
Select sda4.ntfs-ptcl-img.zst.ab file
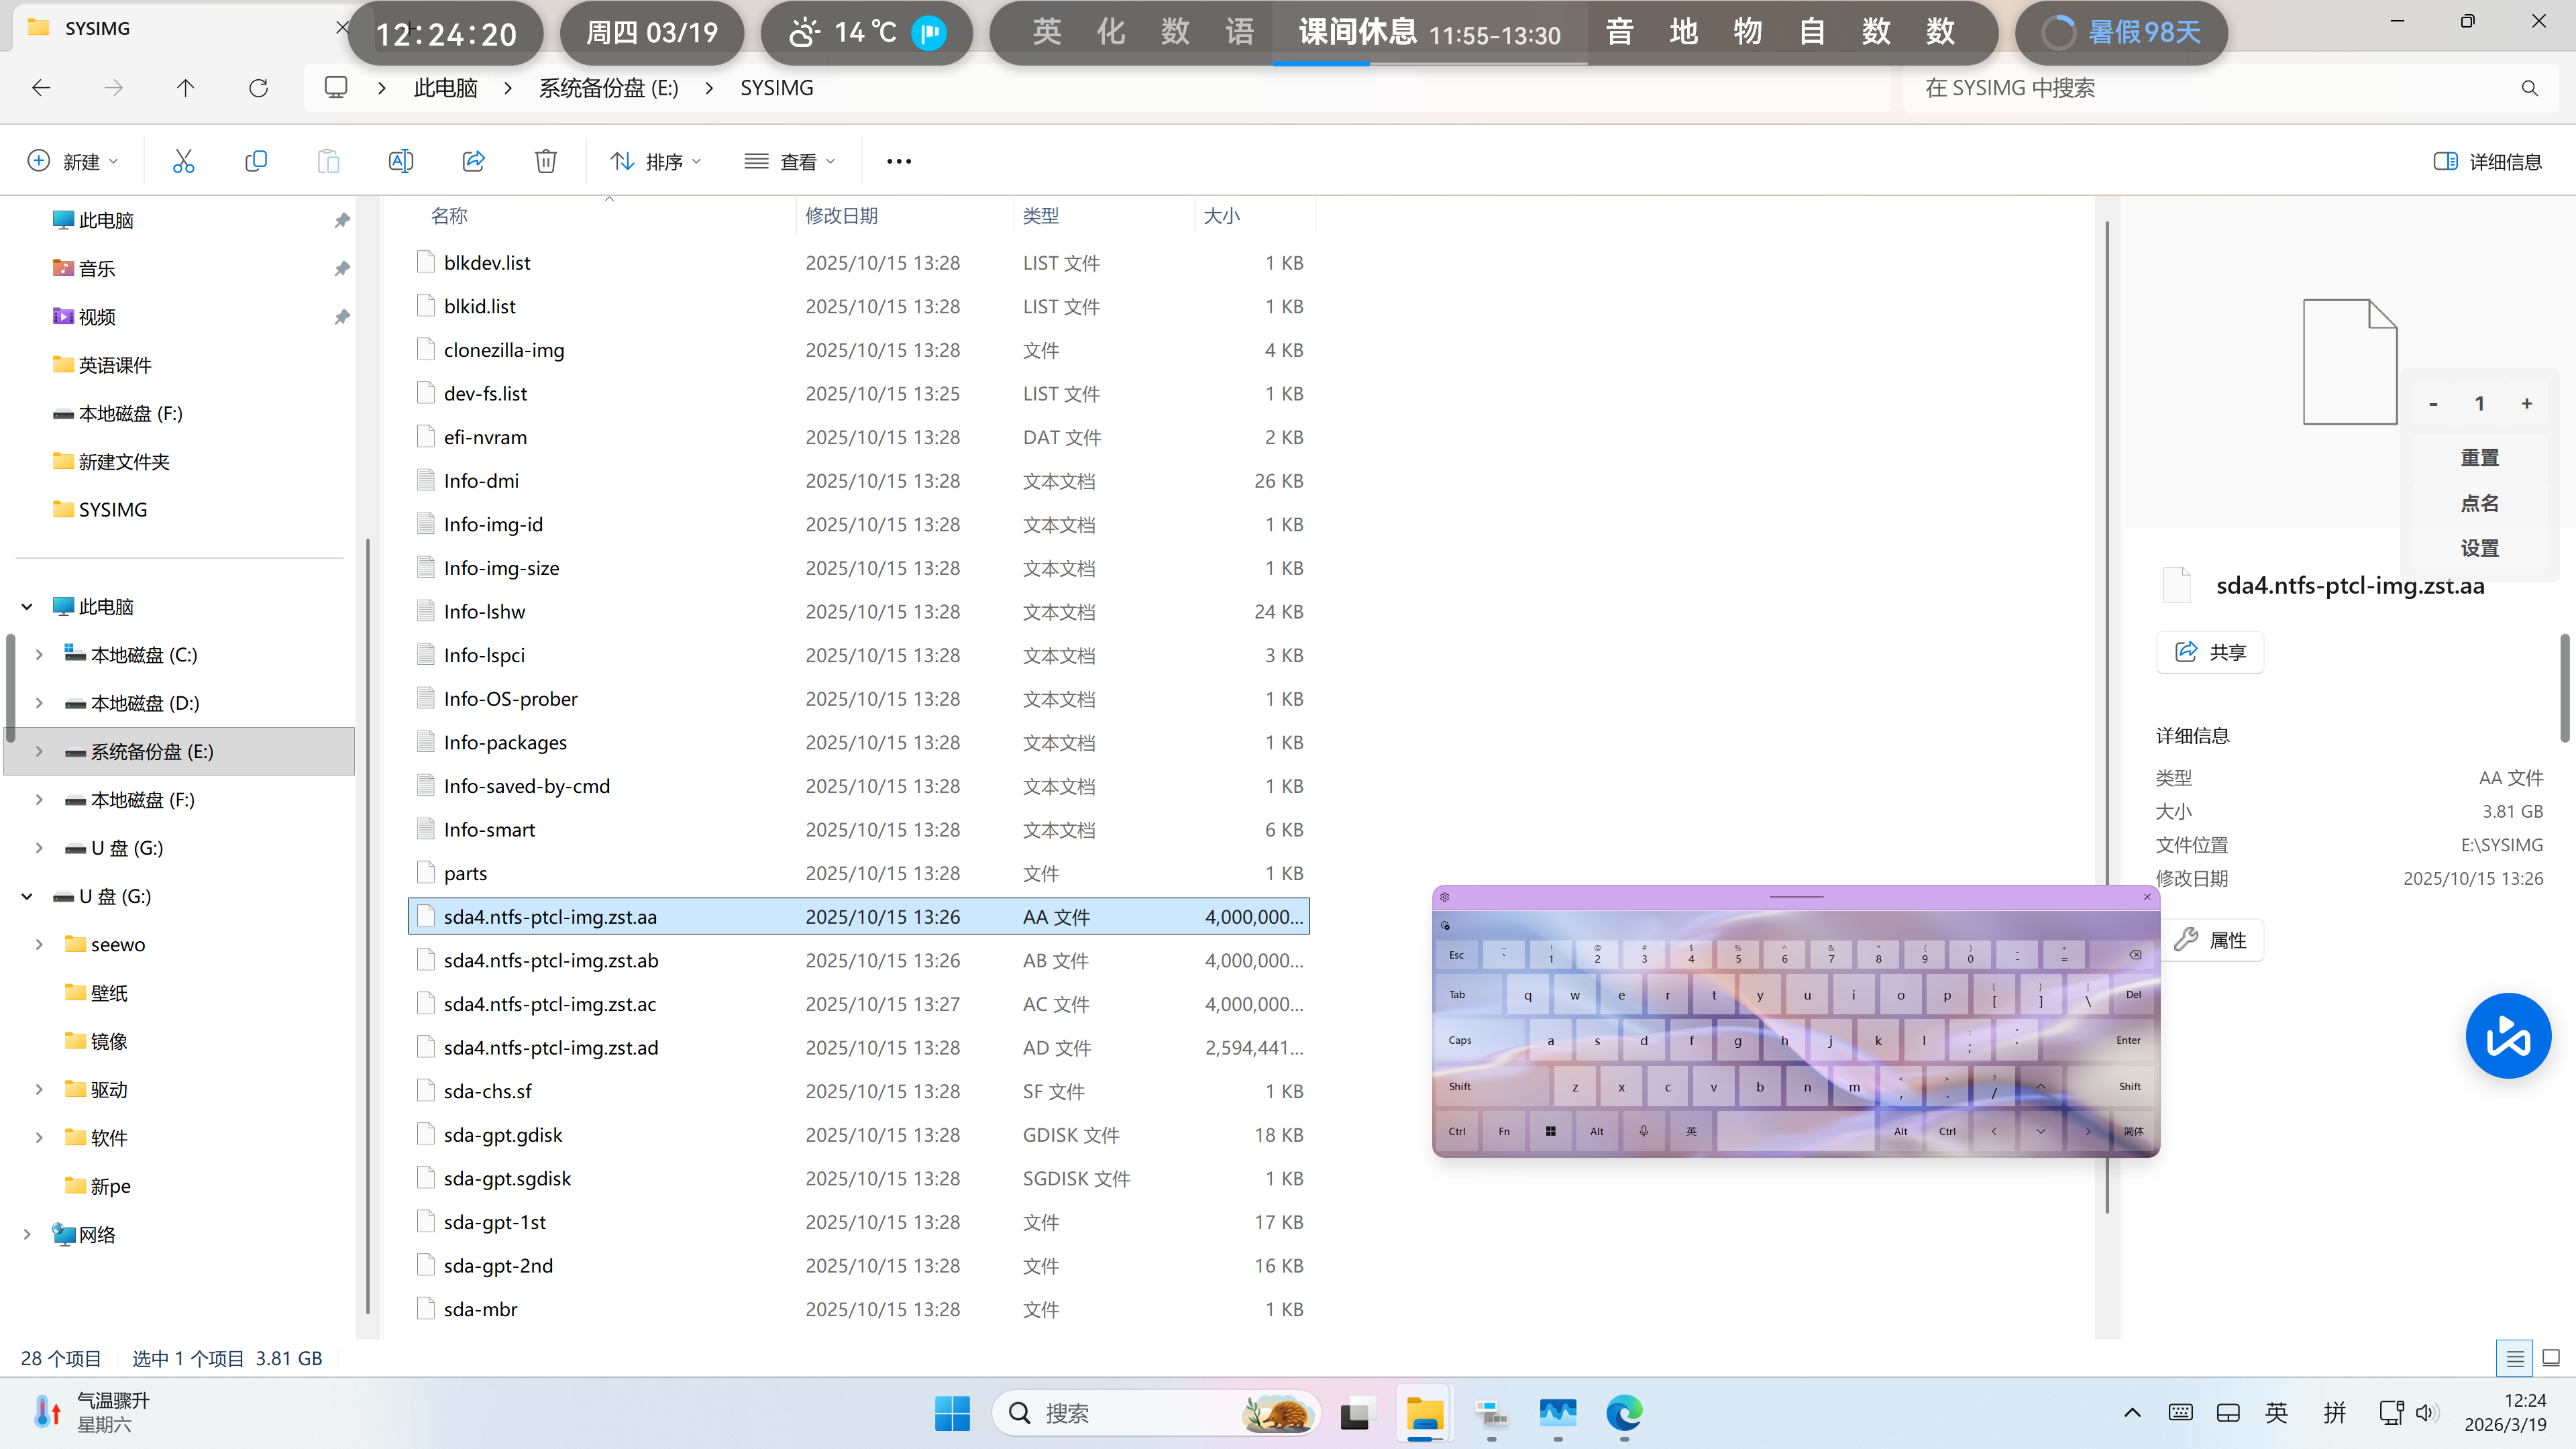click(x=551, y=960)
